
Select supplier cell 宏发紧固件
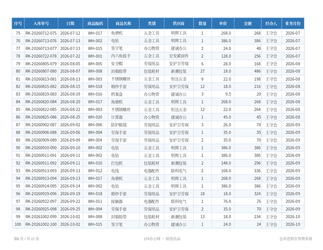coord(179,56)
